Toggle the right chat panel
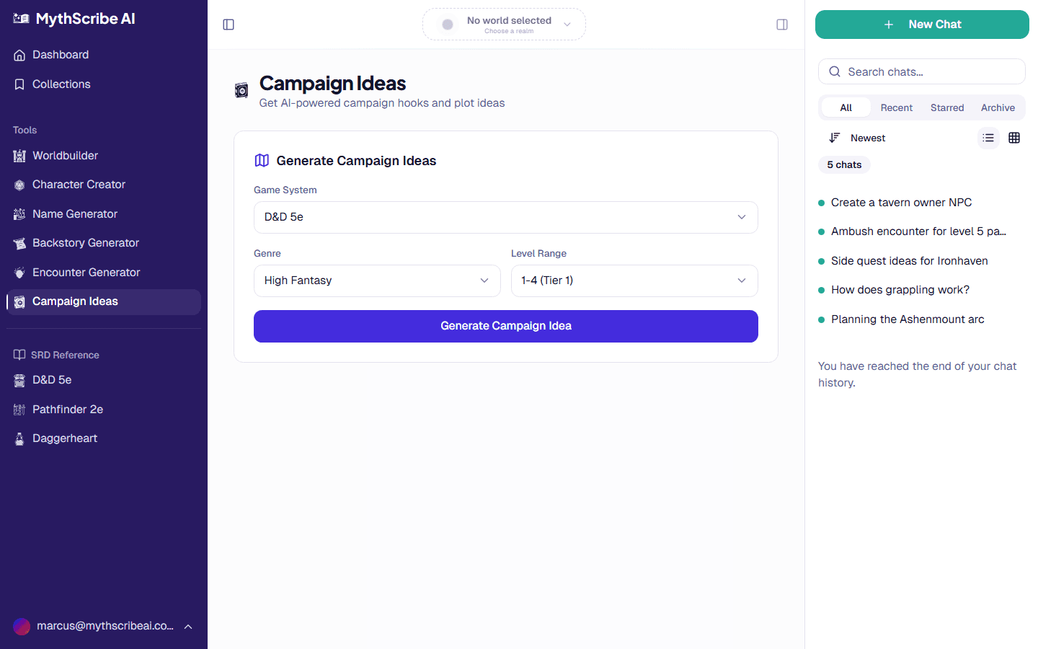Viewport: 1038px width, 649px height. [782, 24]
